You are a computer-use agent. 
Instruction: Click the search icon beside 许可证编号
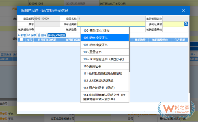(x=186, y=24)
